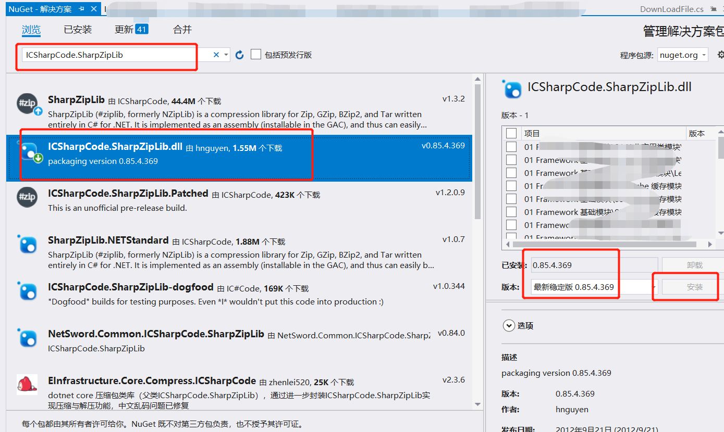Click version label v0.85.4.369 in list

pyautogui.click(x=443, y=145)
